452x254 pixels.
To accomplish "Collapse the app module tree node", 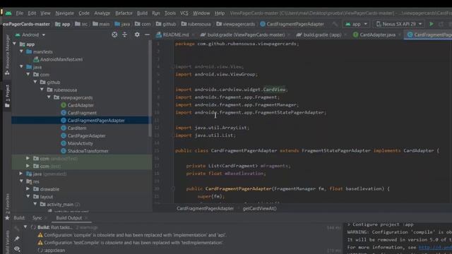I will (14, 44).
